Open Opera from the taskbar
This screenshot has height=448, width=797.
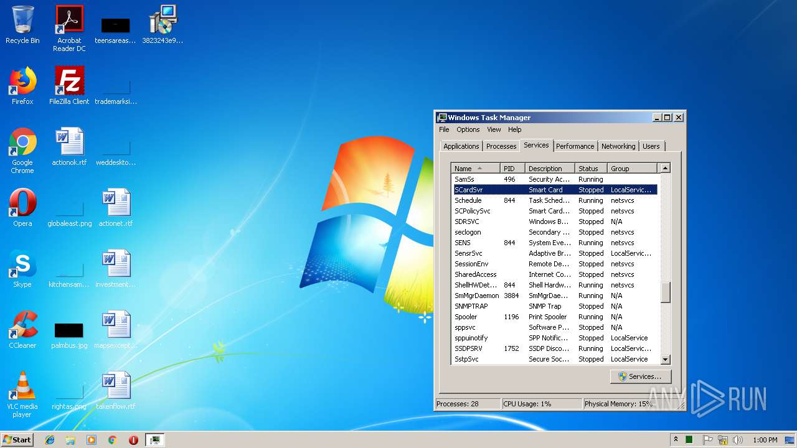pyautogui.click(x=133, y=440)
